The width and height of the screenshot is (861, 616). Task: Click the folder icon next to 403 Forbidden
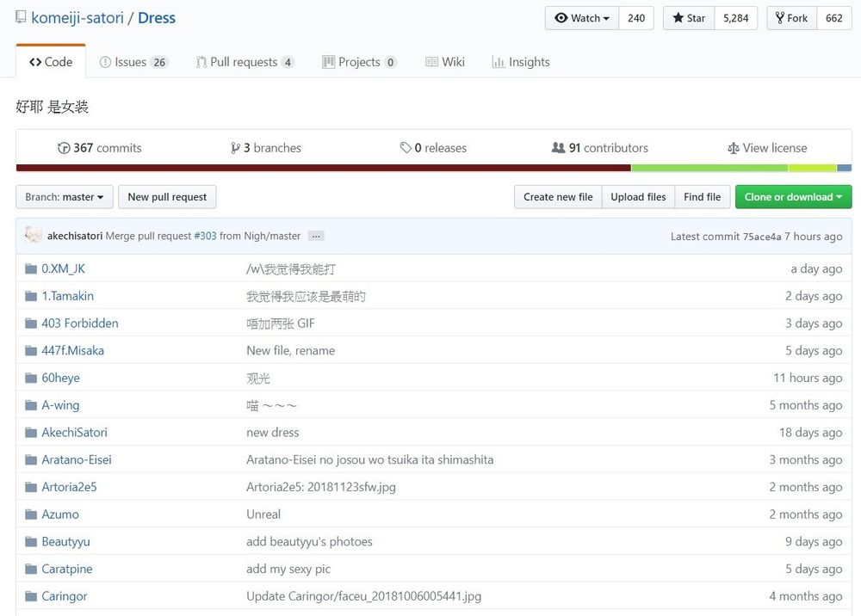click(x=31, y=323)
